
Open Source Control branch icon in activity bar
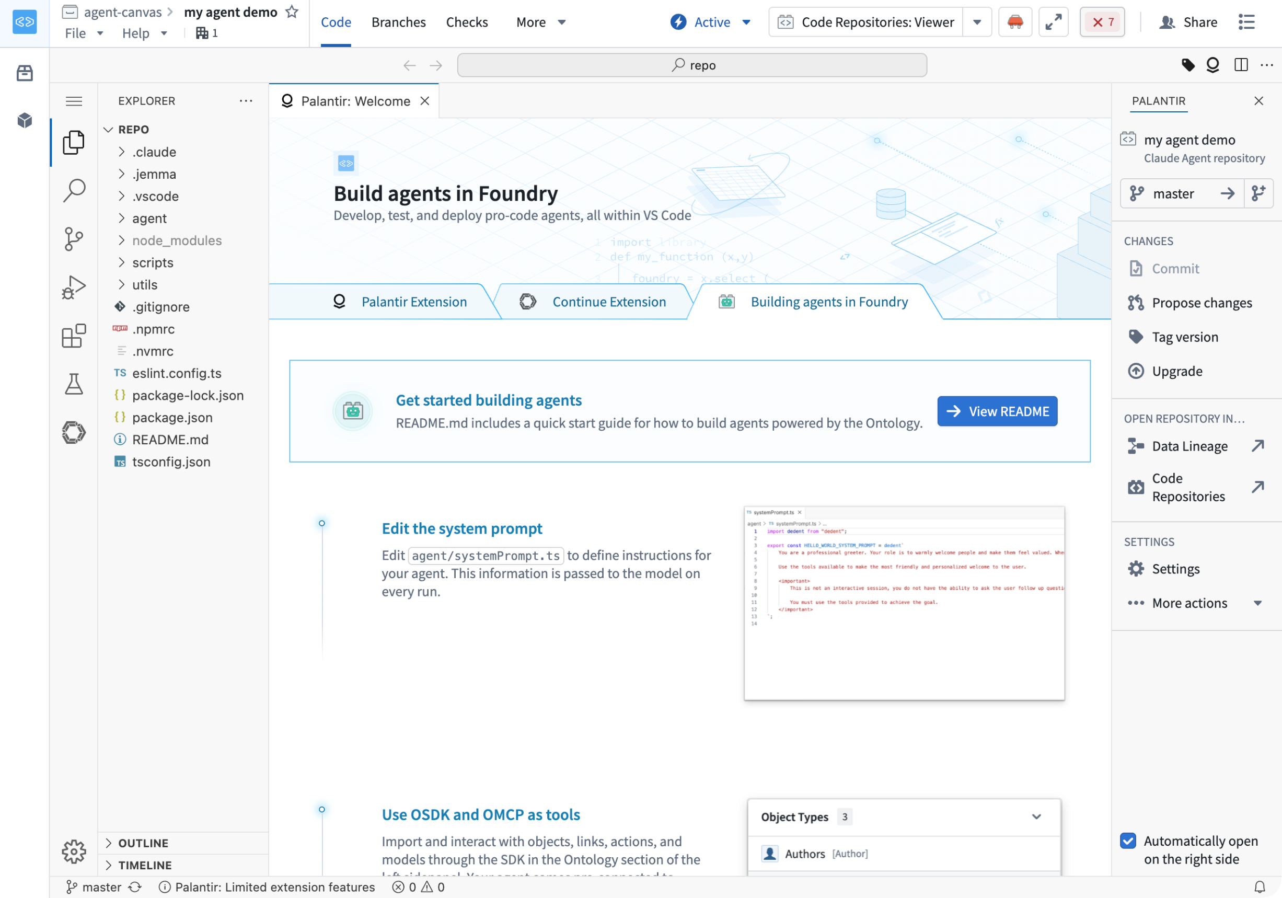74,239
